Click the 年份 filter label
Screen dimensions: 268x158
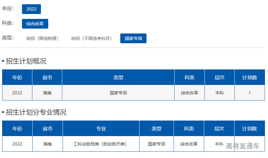8,9
